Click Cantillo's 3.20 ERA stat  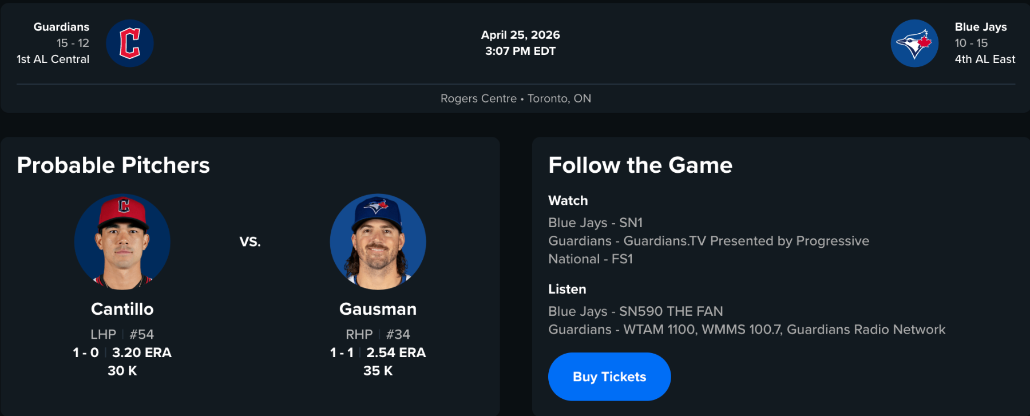tap(142, 352)
